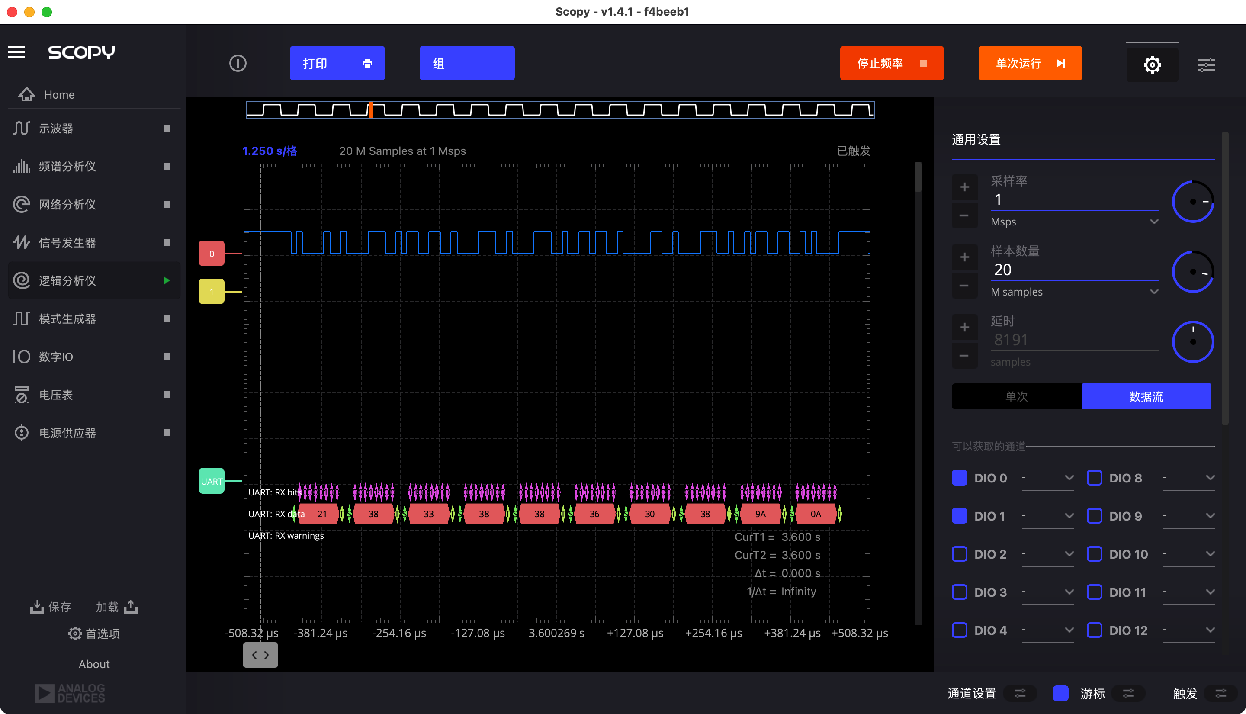Select the 数据流 stream acquisition mode

pyautogui.click(x=1146, y=396)
